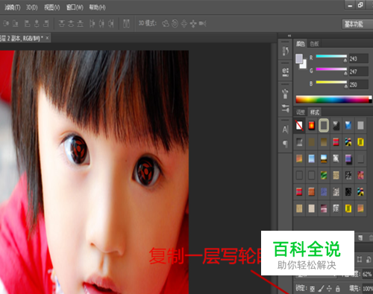This screenshot has height=294, width=373.
Task: Click distribute top edges icon
Action: 61,24
